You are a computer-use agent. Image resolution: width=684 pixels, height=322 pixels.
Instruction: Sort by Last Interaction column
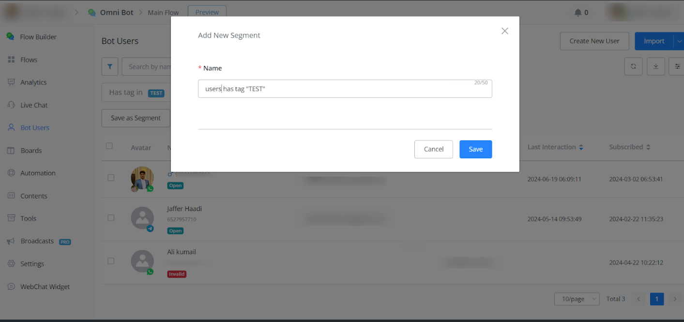click(581, 147)
